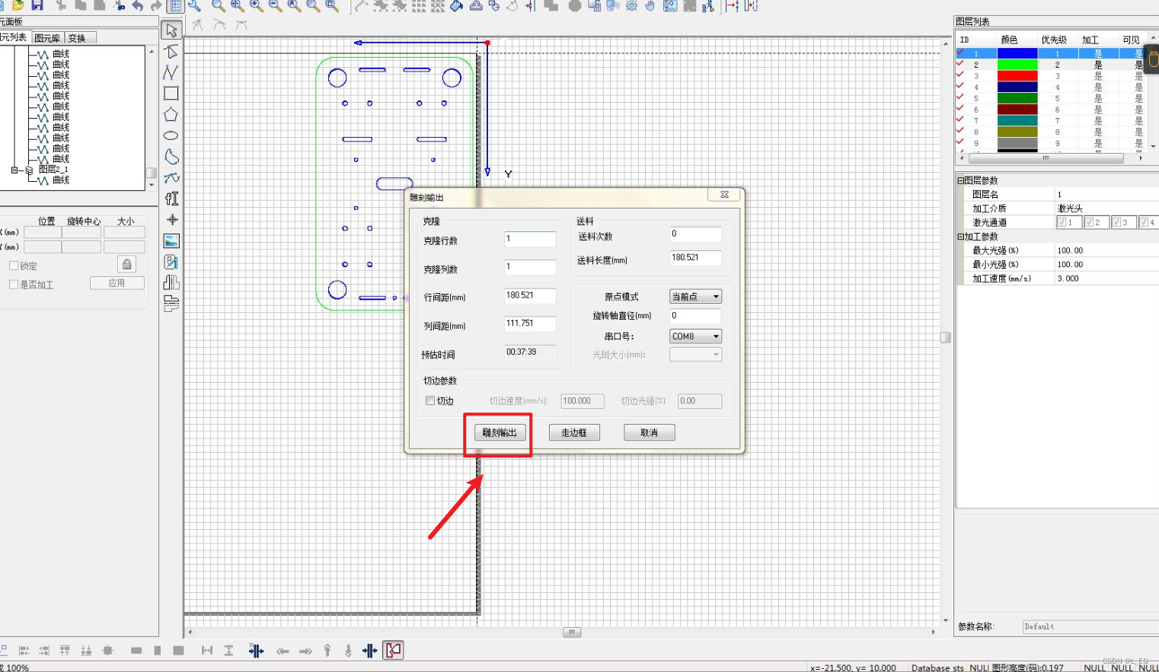
Task: Click the settings gear toolbar icon
Action: (631, 6)
